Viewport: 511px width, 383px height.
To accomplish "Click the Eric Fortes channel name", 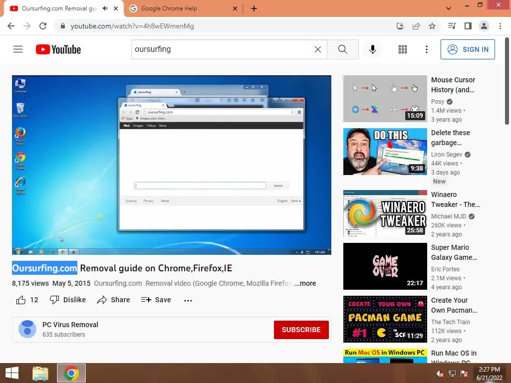I will 445,269.
